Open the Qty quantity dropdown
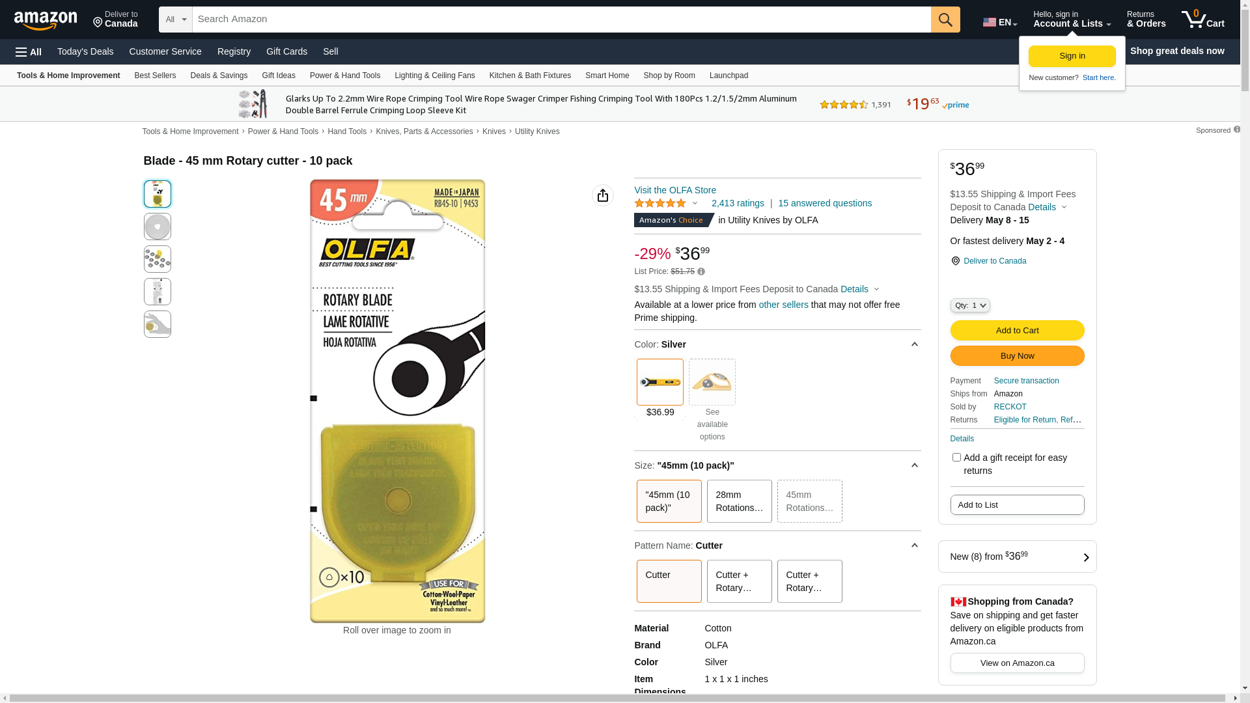Screen dimensions: 1250x703 (969, 305)
